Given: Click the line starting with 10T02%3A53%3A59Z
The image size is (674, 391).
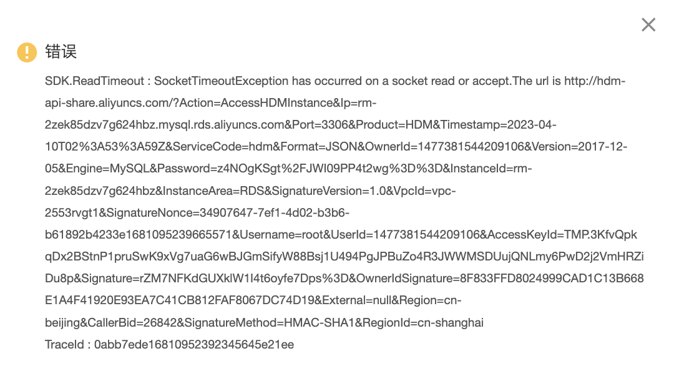Looking at the screenshot, I should click(x=336, y=147).
